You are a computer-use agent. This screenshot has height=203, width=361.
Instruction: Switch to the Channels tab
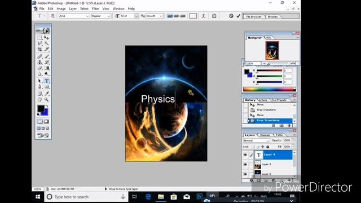pos(265,135)
